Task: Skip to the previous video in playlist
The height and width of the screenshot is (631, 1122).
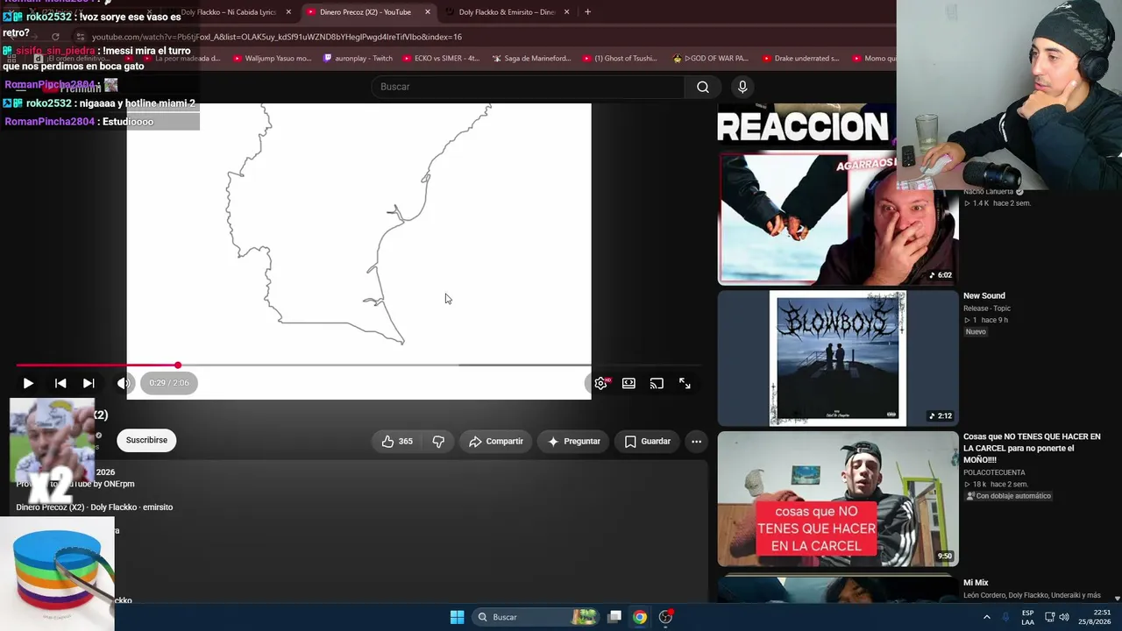Action: click(x=60, y=383)
